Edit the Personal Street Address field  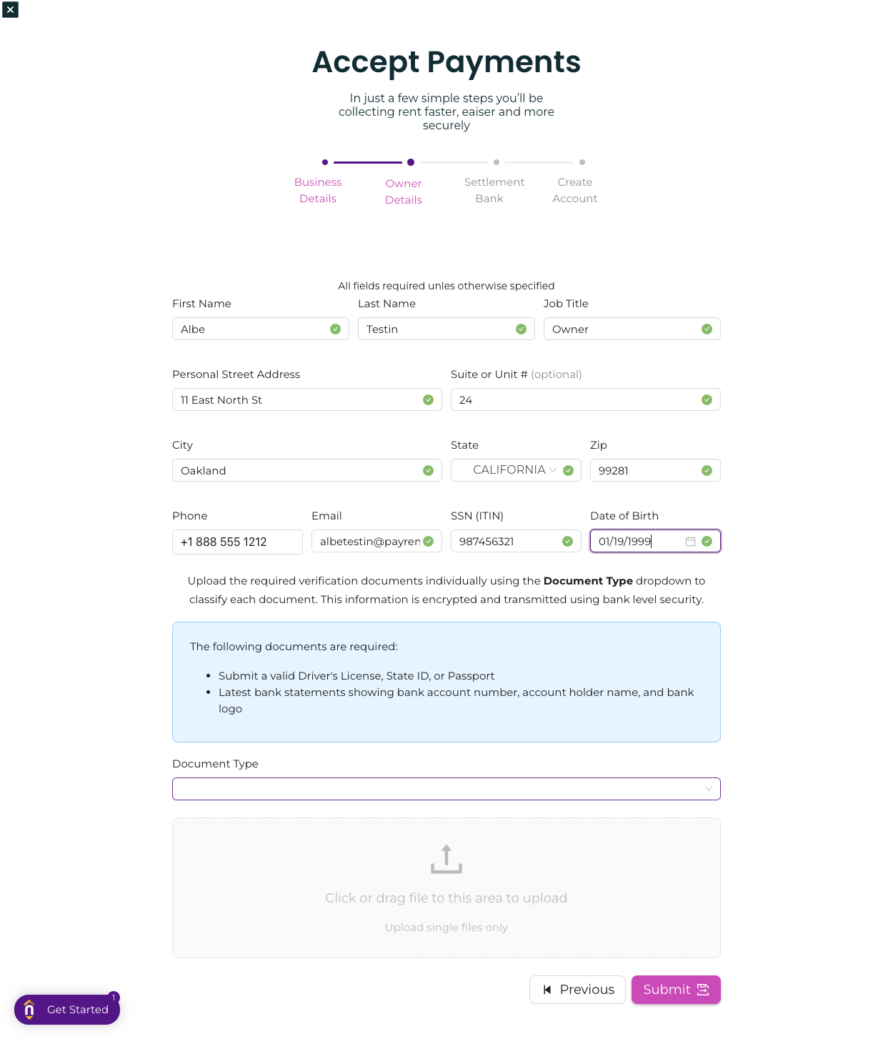click(307, 399)
